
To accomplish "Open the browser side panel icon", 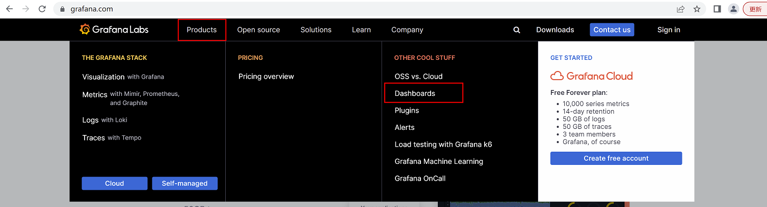I will (717, 9).
